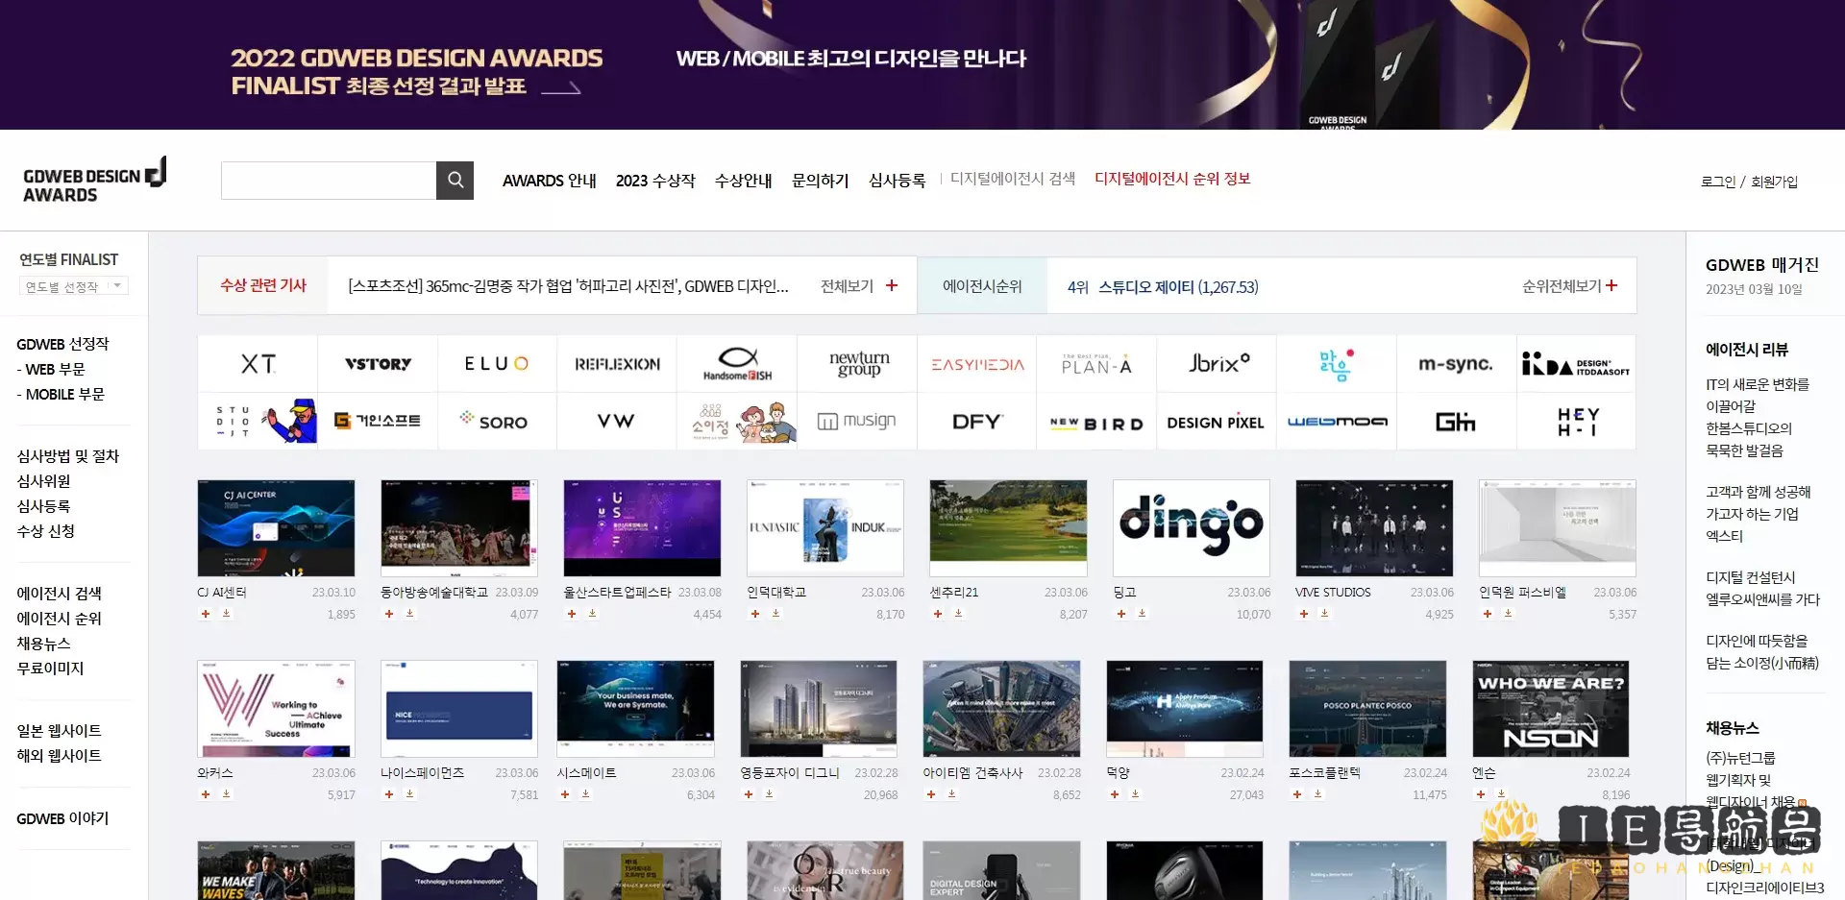Expand 전체보기 for award news articles
This screenshot has height=900, width=1845.
(x=858, y=286)
